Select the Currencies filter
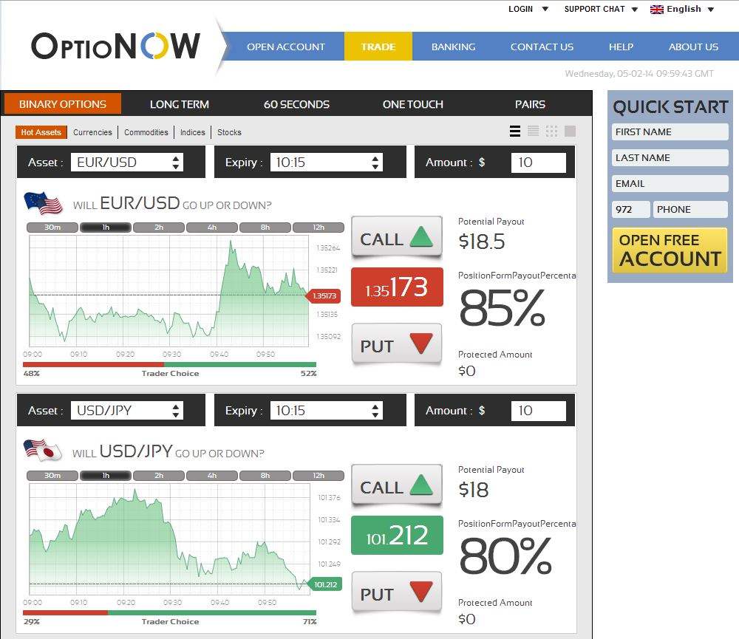Image resolution: width=739 pixels, height=639 pixels. coord(92,132)
